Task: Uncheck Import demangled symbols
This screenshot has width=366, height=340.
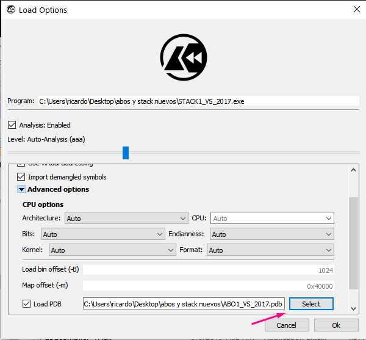Action: [21, 177]
